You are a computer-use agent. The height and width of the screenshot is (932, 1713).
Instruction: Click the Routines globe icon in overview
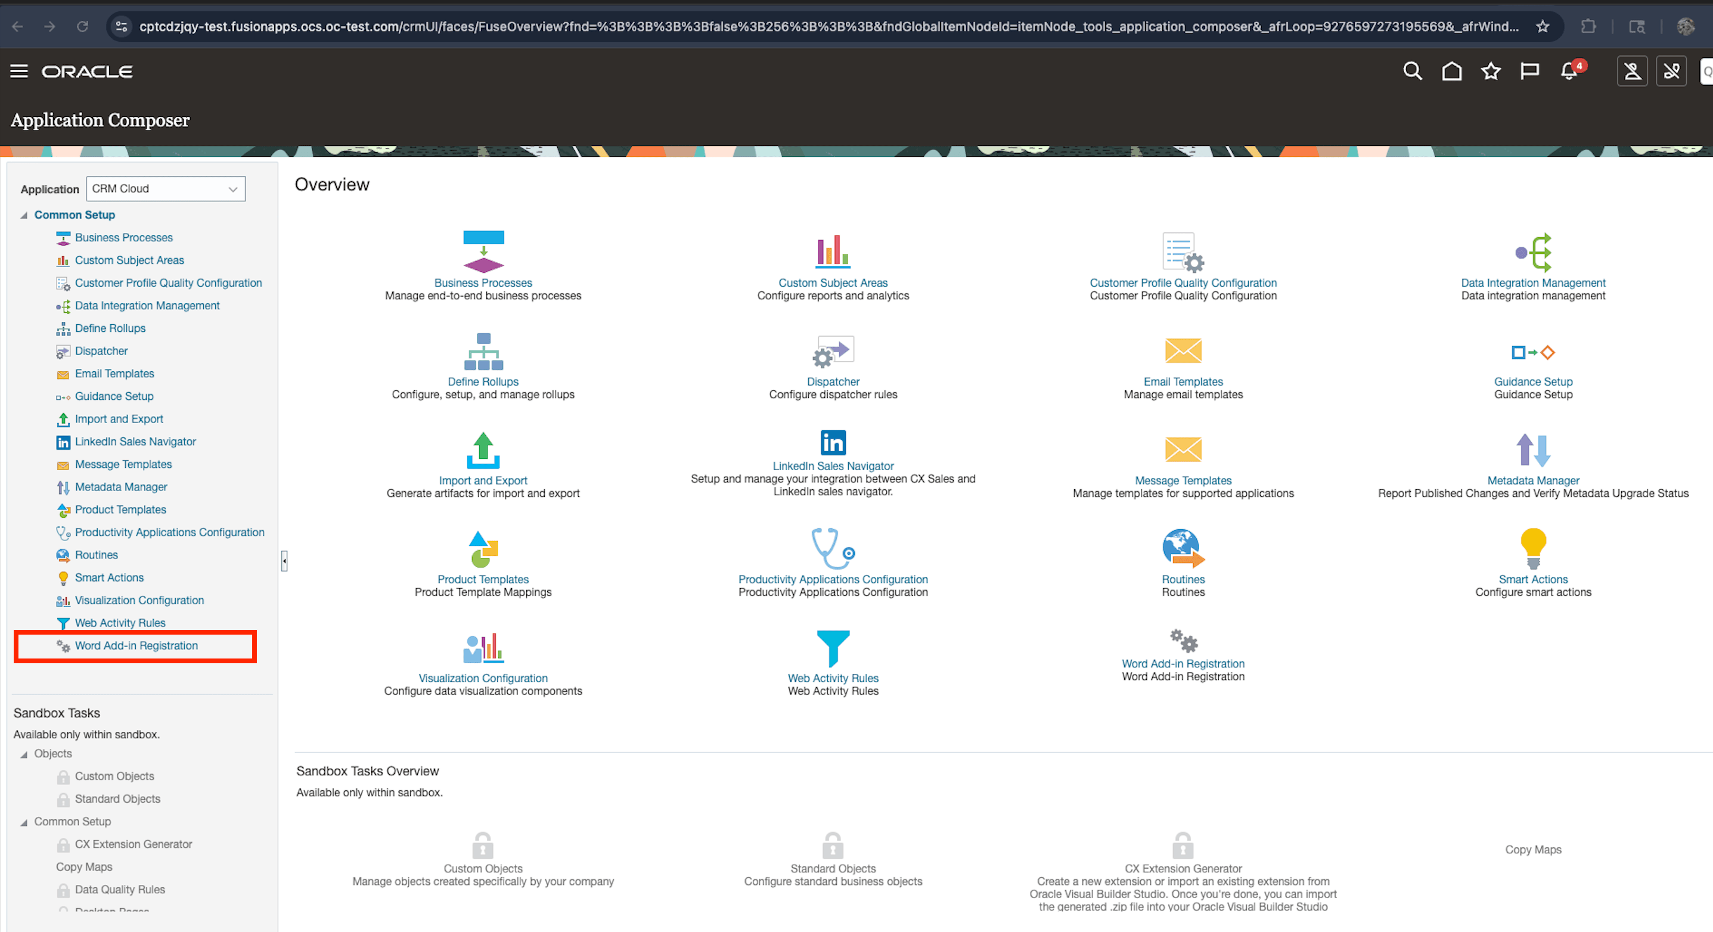(1183, 548)
